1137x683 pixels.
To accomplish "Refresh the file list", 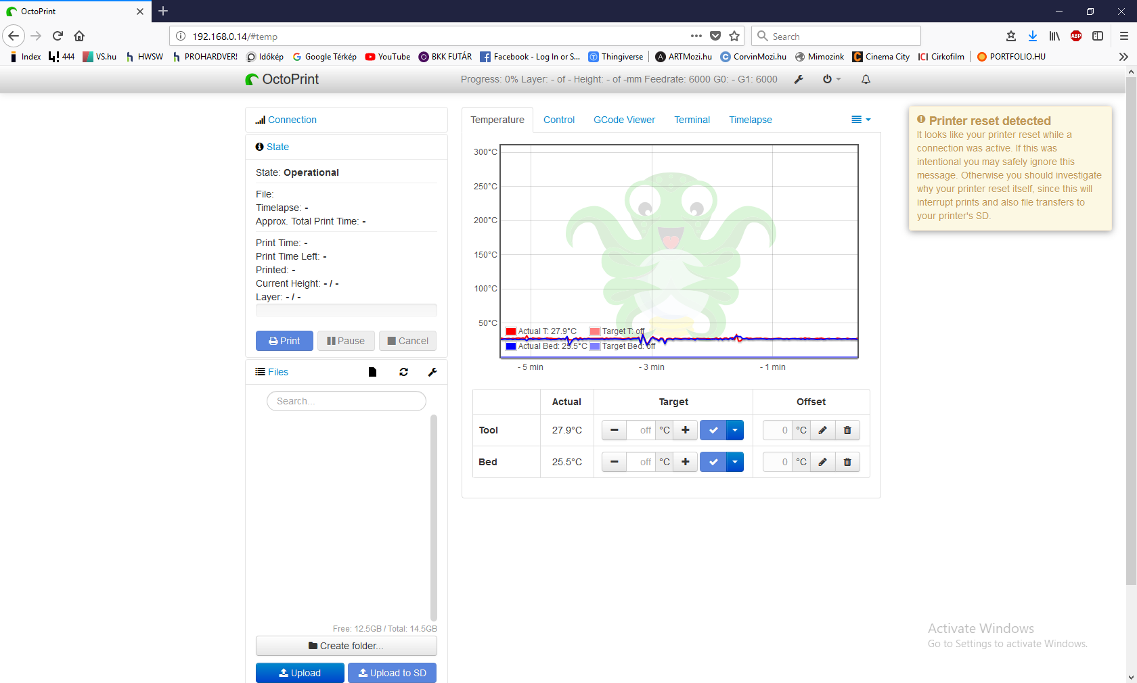I will click(404, 372).
